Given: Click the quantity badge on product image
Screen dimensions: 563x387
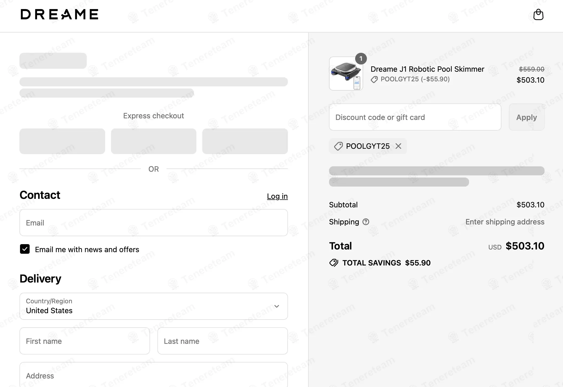Looking at the screenshot, I should (361, 59).
